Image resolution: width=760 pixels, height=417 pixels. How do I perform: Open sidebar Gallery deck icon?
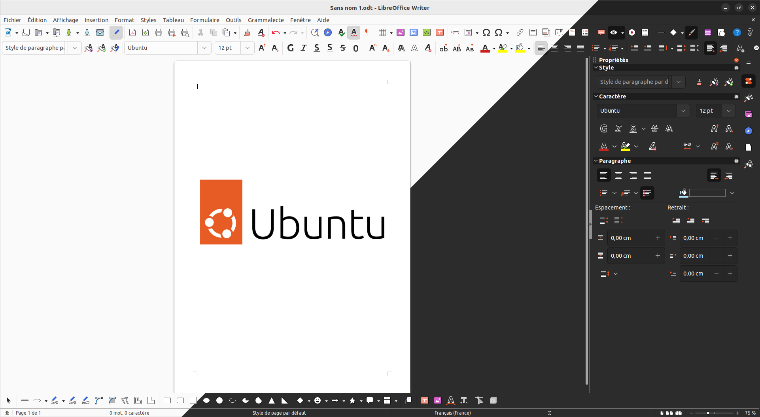coord(749,114)
